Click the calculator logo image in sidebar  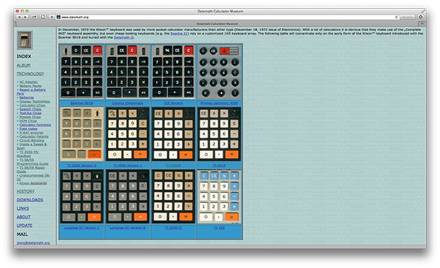24,41
